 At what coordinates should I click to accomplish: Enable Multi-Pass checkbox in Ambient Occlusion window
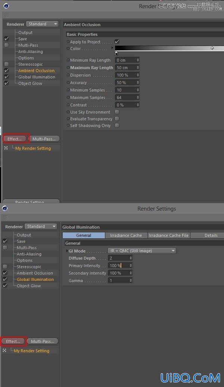click(x=6, y=45)
